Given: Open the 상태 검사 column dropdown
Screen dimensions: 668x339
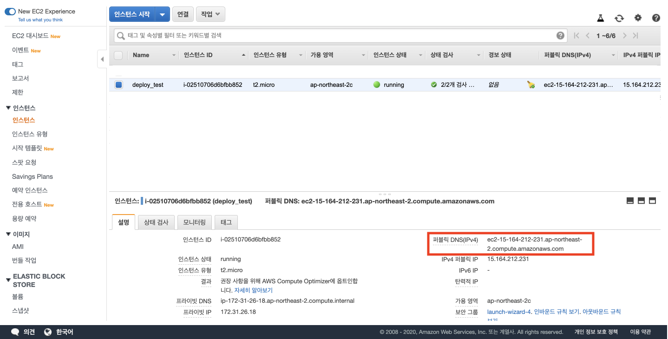Looking at the screenshot, I should click(x=479, y=55).
